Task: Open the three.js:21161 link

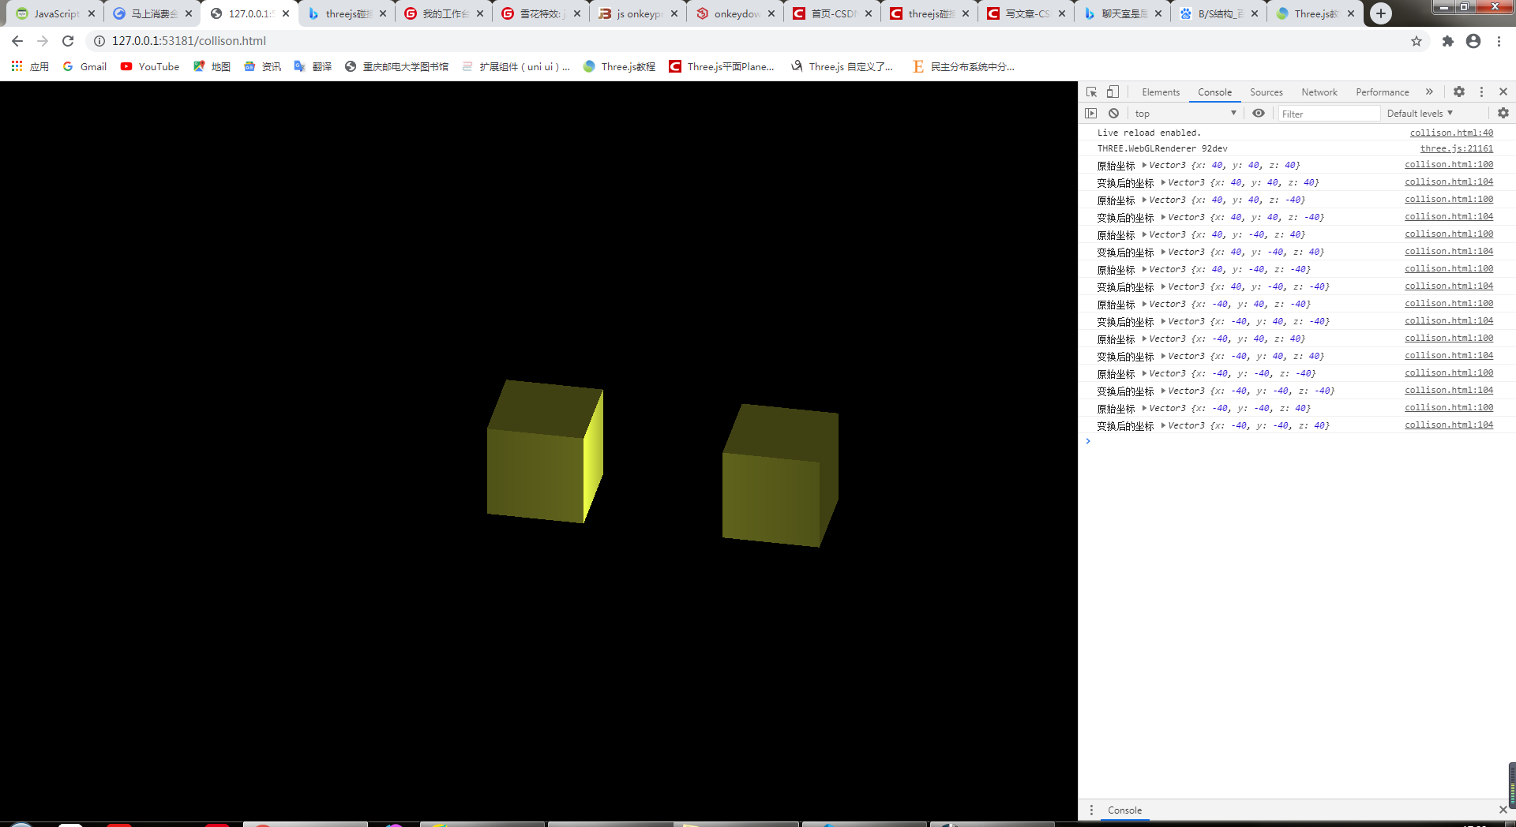Action: (1456, 148)
